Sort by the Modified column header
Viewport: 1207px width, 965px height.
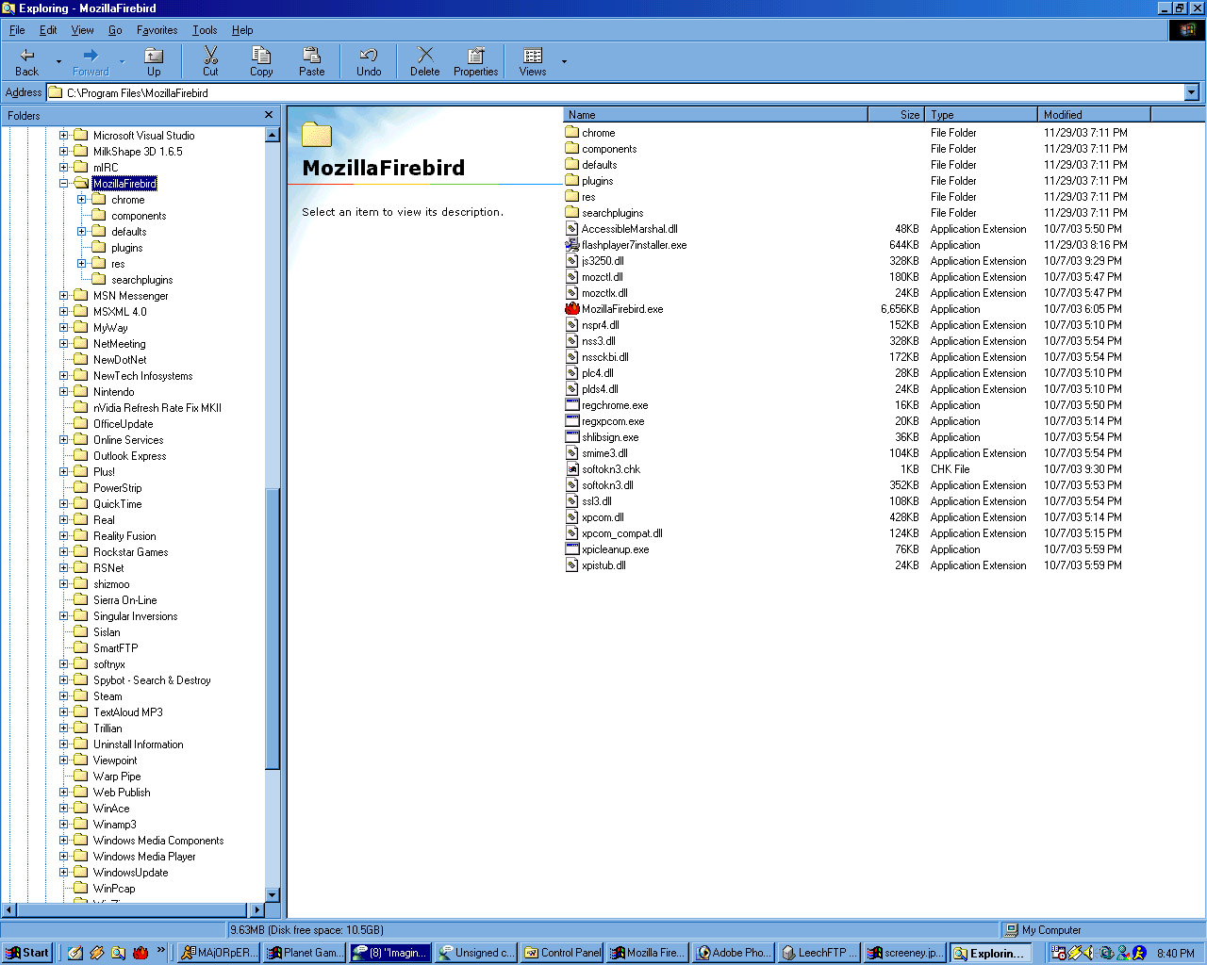[1094, 115]
